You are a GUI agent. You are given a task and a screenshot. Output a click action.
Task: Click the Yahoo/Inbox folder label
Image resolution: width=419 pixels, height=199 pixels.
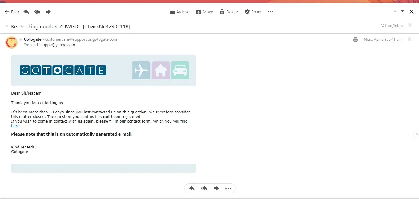393,26
